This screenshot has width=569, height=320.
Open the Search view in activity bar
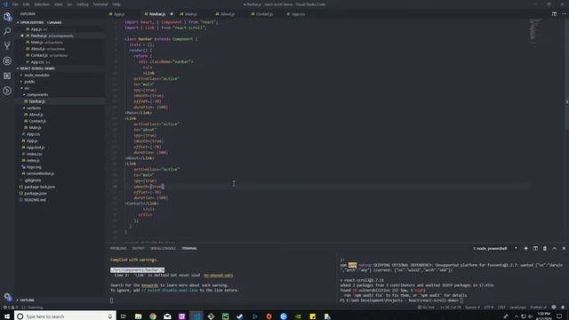7,31
